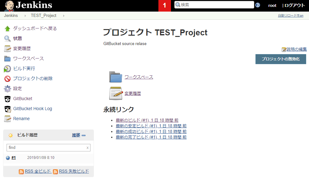Open the GitBucket sidebar link
This screenshot has height=178, width=309.
pos(23,99)
